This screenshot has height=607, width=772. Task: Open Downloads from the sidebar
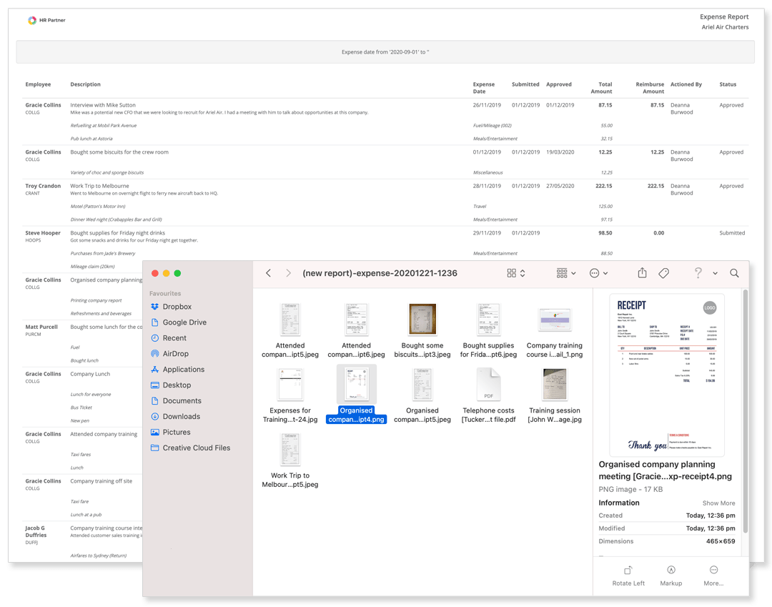181,416
